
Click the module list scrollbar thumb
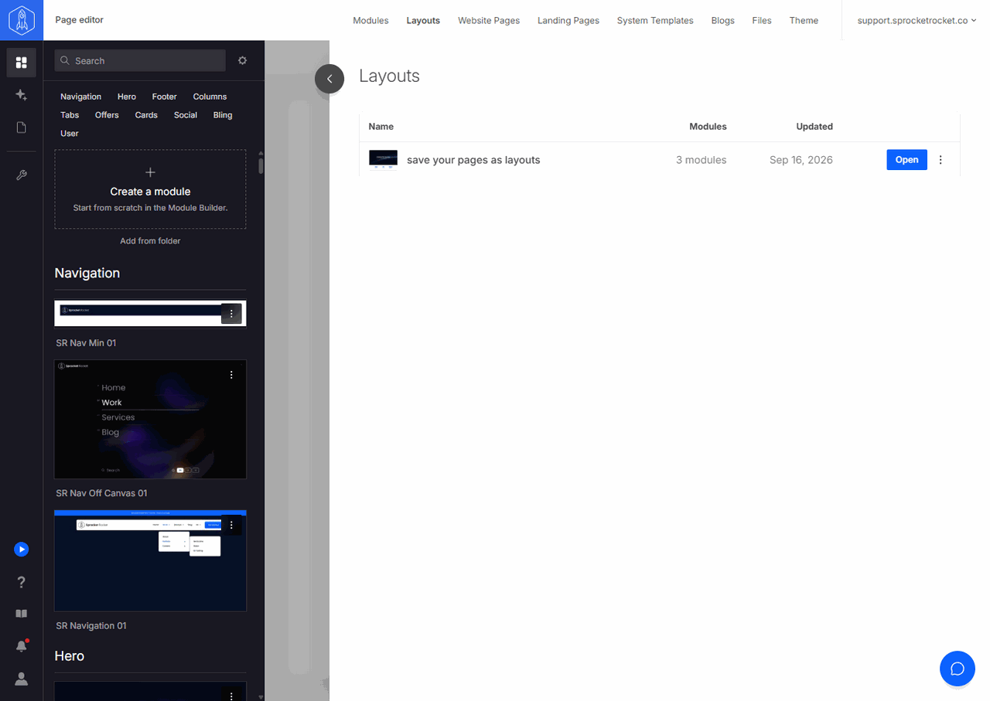pos(261,165)
